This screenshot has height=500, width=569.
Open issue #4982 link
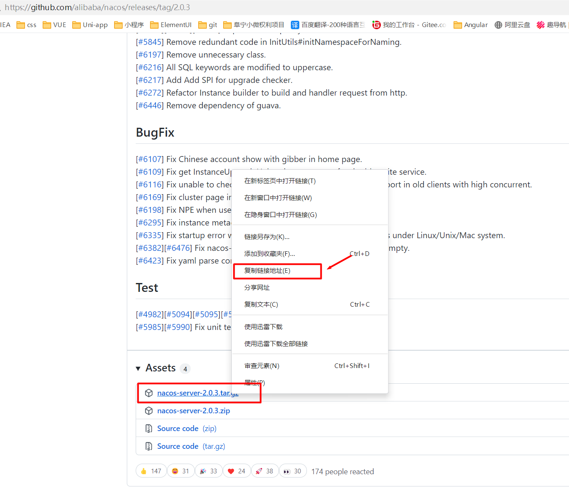click(x=150, y=314)
